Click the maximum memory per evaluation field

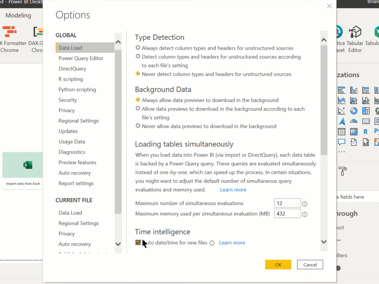point(287,213)
